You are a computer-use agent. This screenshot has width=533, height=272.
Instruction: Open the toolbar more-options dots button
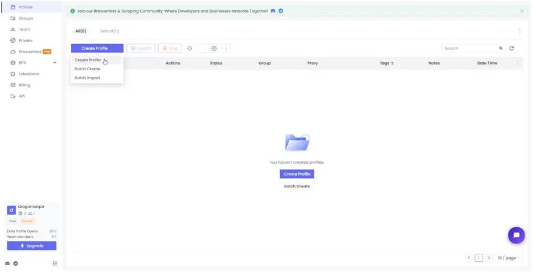(226, 48)
